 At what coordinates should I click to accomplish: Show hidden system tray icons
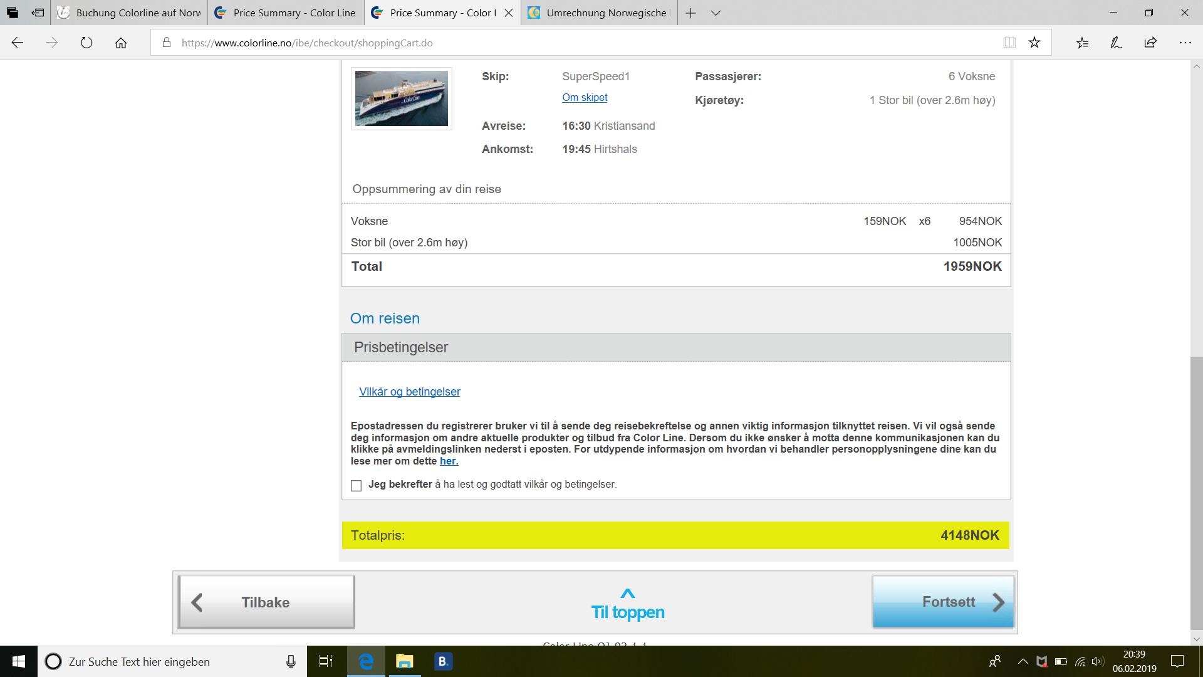click(1023, 661)
